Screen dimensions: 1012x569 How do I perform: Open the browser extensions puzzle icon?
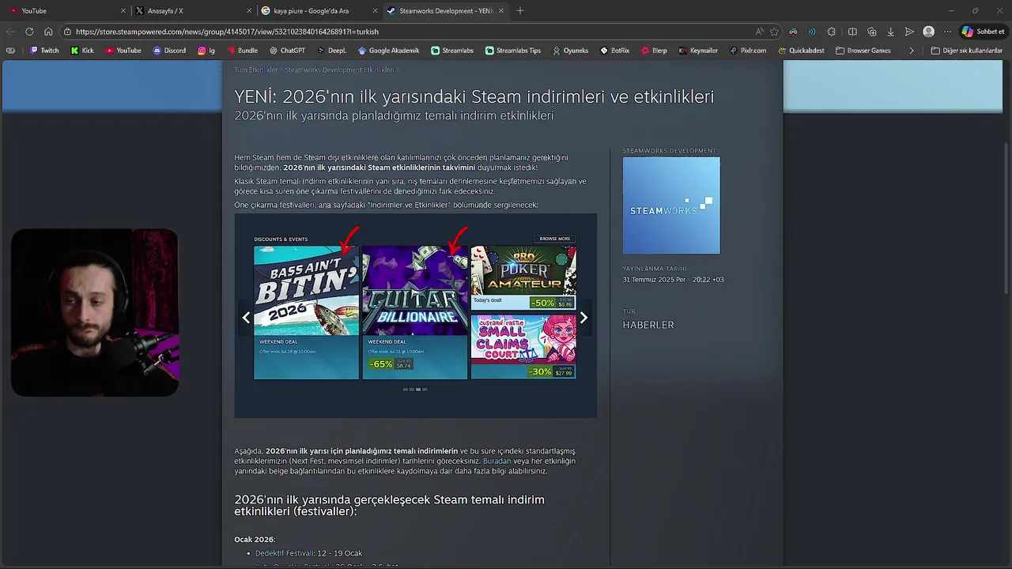tap(831, 32)
